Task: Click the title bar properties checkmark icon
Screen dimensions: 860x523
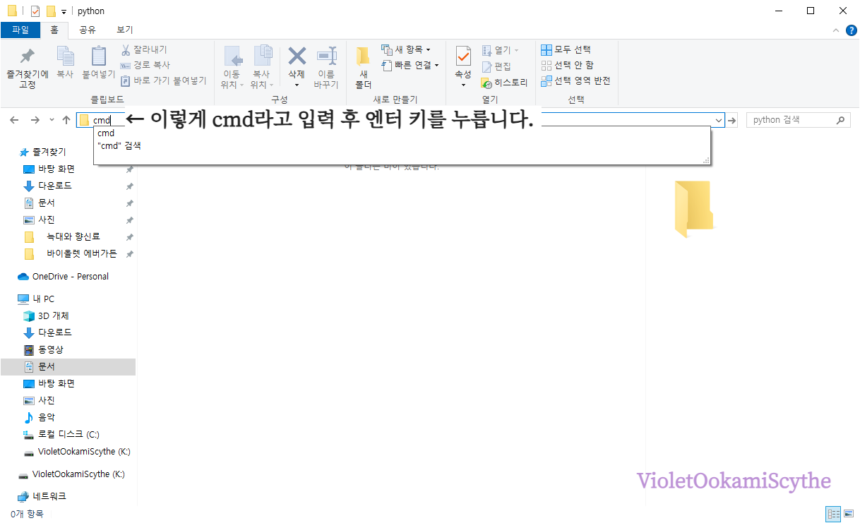Action: [35, 11]
